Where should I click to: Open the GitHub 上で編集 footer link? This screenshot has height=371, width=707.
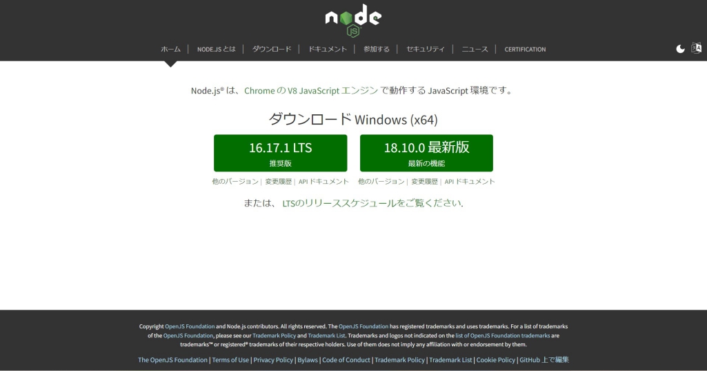[x=544, y=360]
